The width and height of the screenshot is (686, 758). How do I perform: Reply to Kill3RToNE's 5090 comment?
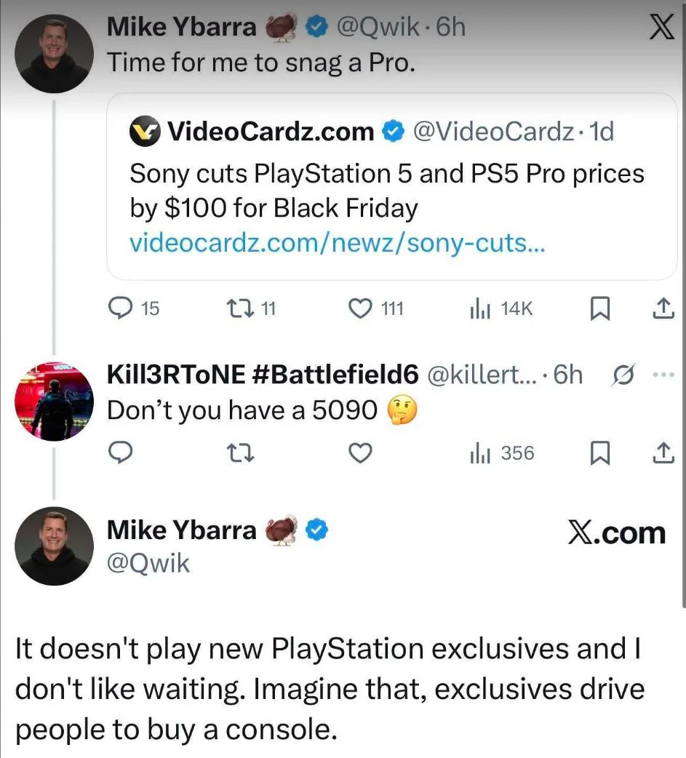pos(121,452)
